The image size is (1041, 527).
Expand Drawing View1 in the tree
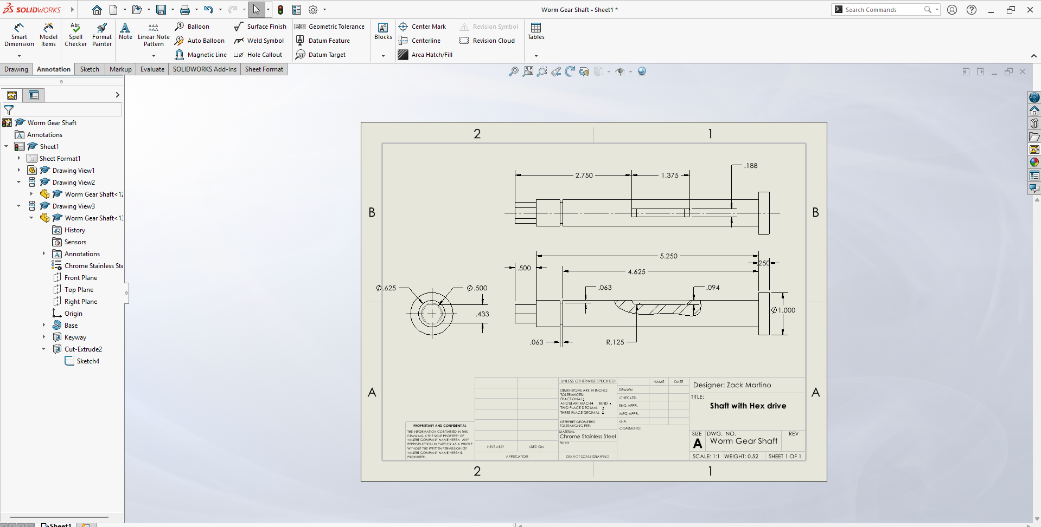coord(19,170)
